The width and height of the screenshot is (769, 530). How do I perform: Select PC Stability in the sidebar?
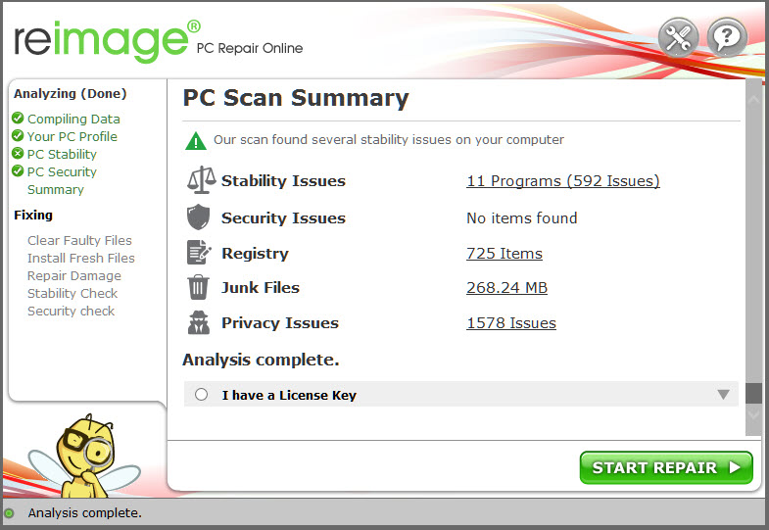click(62, 154)
